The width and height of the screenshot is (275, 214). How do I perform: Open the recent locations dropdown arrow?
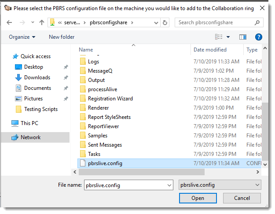click(33, 22)
